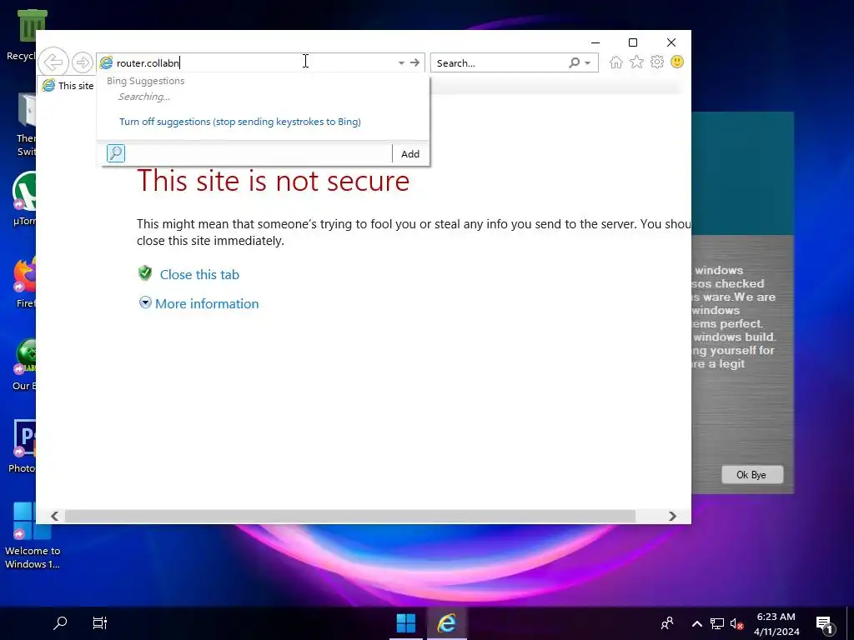Click the search magnifier in the search box
Viewport: 854px width, 640px height.
pyautogui.click(x=574, y=62)
